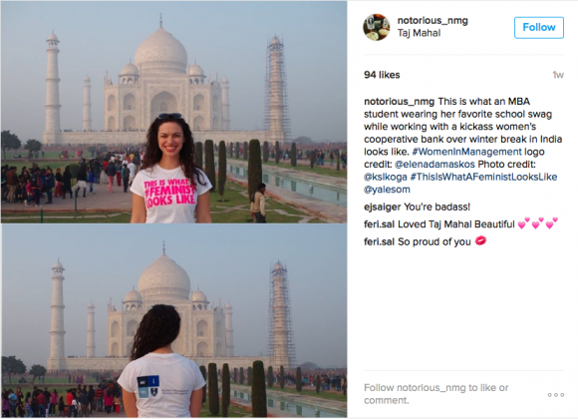Open the Taj Mahal location link
578x419 pixels.
click(x=420, y=33)
